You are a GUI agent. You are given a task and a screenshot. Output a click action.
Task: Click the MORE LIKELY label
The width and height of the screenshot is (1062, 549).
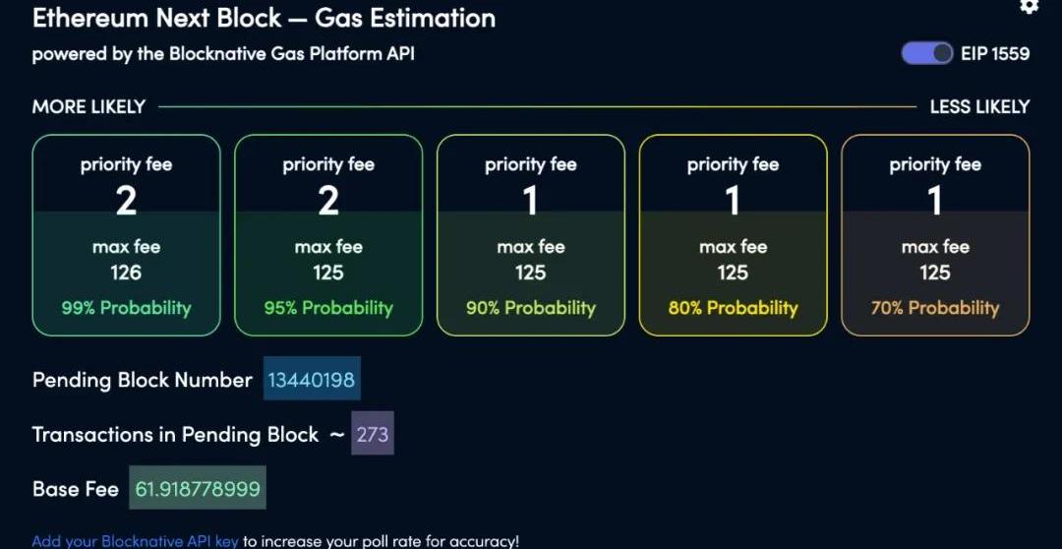(x=88, y=106)
